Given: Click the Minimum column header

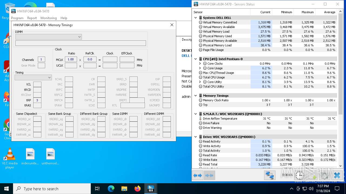Looking at the screenshot, I should (x=283, y=12).
